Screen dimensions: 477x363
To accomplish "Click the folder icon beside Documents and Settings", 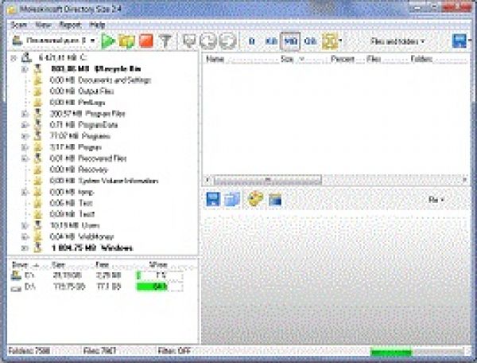I will (x=37, y=80).
